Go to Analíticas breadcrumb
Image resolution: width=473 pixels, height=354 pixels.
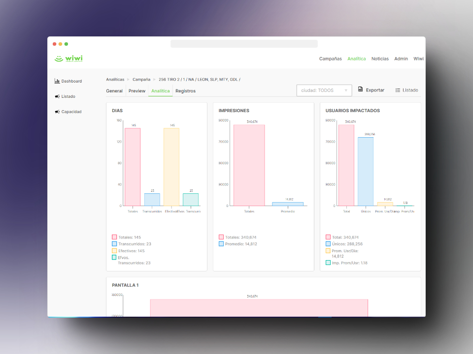pyautogui.click(x=115, y=80)
